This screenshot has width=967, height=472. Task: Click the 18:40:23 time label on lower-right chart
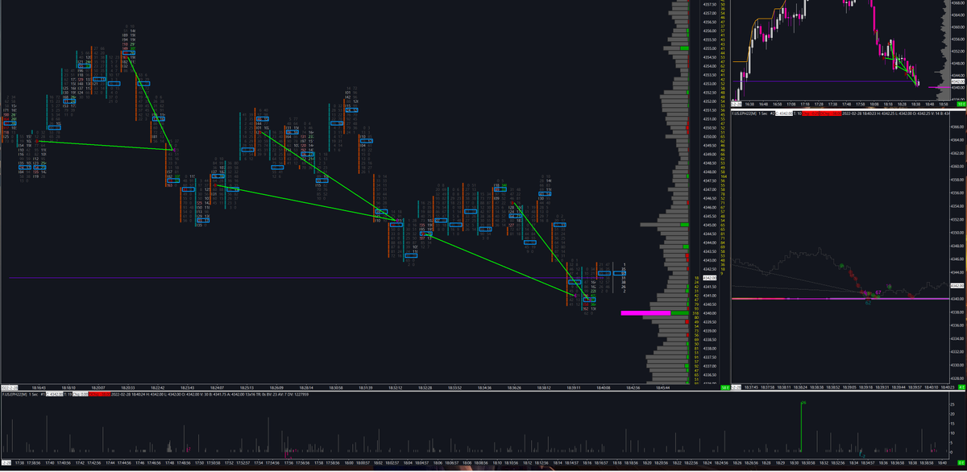946,387
